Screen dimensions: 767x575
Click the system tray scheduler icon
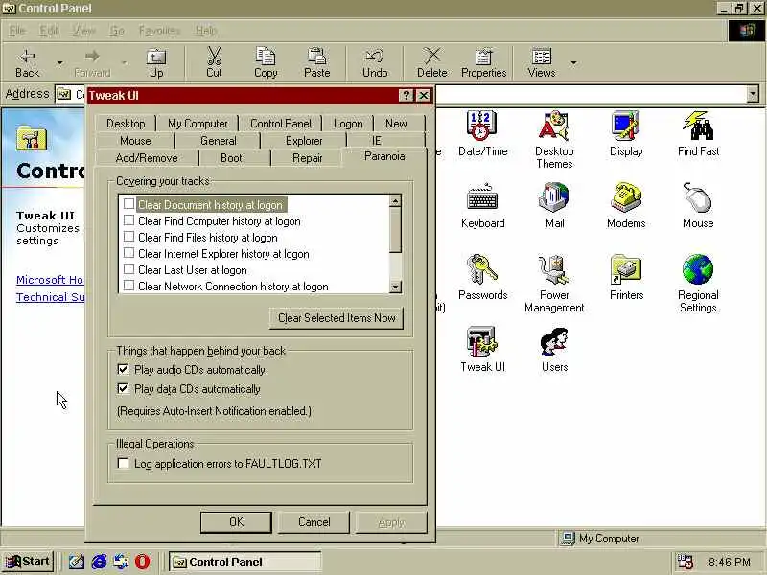(x=686, y=562)
